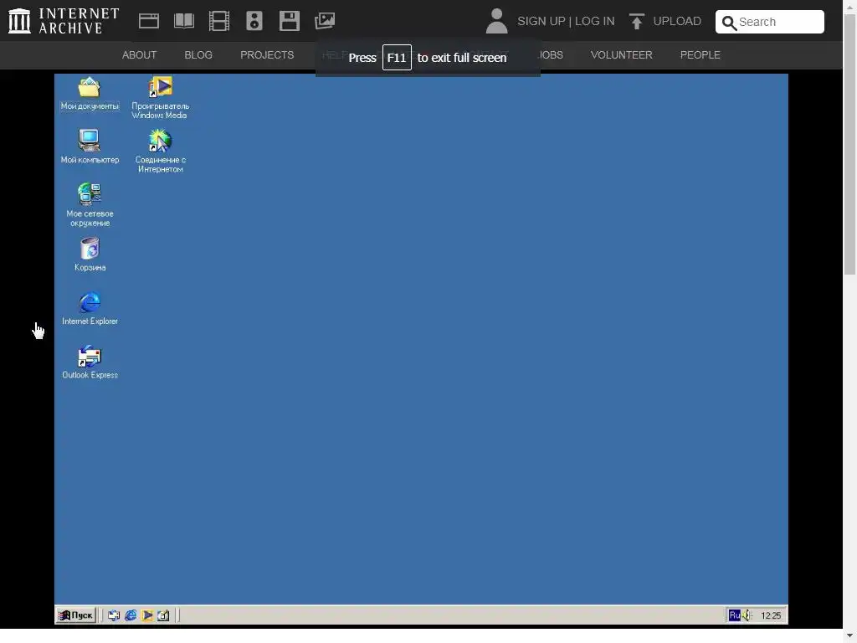
Task: Click the user avatar icon
Action: pos(496,21)
